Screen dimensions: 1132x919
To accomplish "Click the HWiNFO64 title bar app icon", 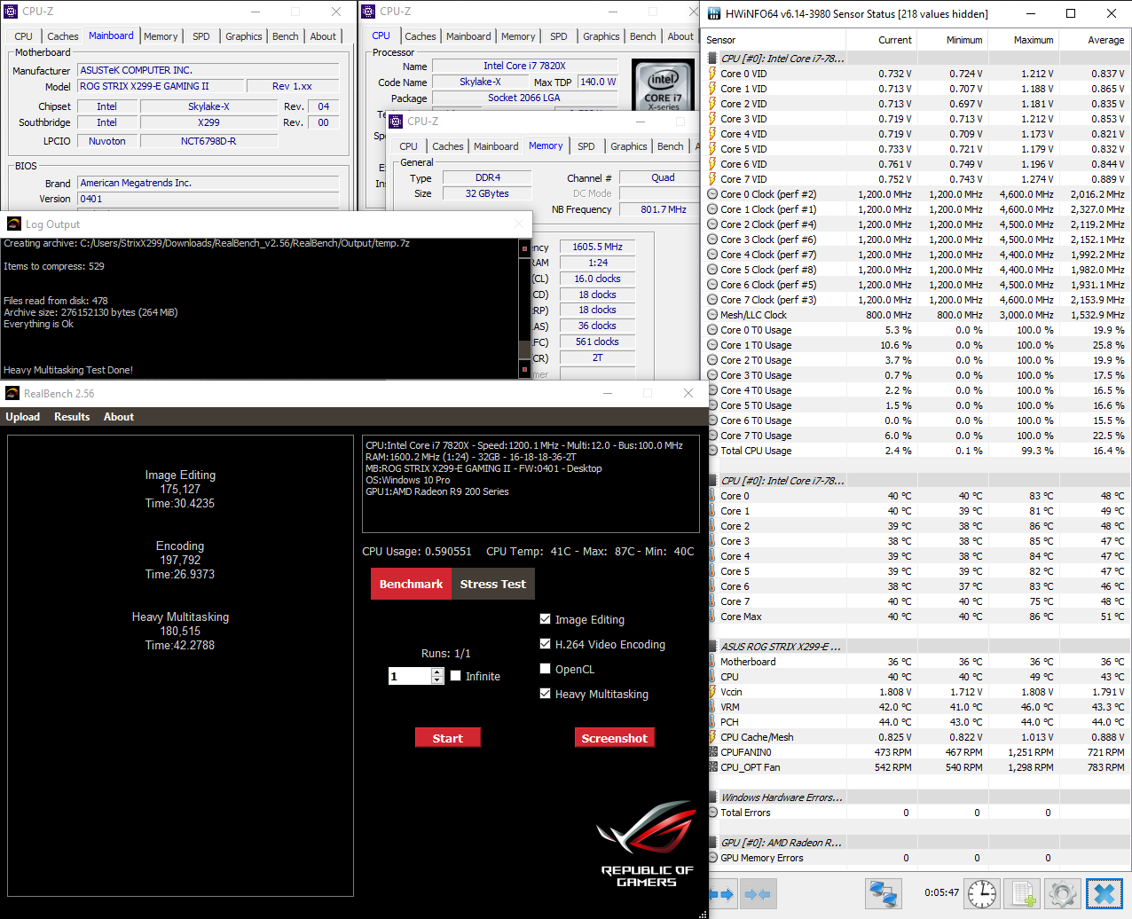I will [714, 13].
